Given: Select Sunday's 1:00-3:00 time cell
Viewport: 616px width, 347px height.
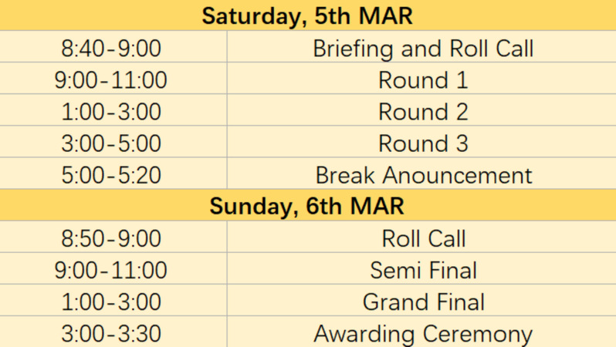Looking at the screenshot, I should point(112,302).
